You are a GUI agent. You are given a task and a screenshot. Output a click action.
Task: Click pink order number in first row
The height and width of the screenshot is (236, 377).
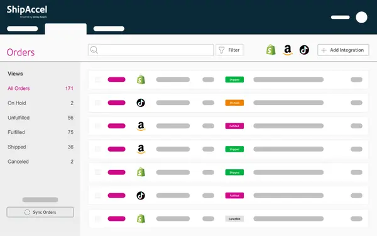[117, 79]
